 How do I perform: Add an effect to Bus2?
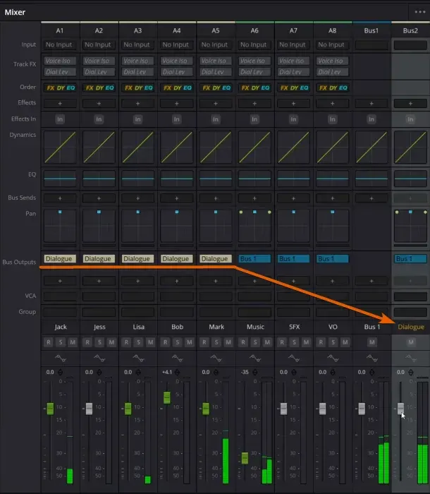(x=410, y=103)
